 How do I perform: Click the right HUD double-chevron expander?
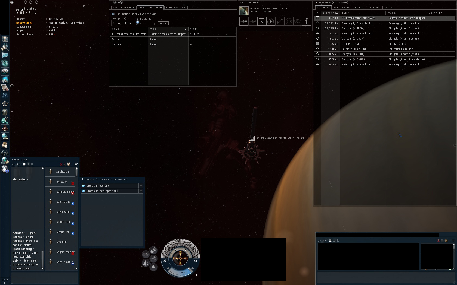click(196, 261)
